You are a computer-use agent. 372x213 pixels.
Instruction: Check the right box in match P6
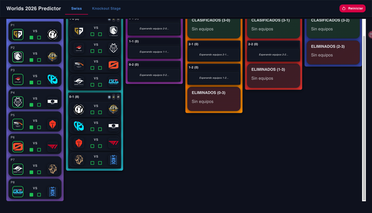coord(39,150)
